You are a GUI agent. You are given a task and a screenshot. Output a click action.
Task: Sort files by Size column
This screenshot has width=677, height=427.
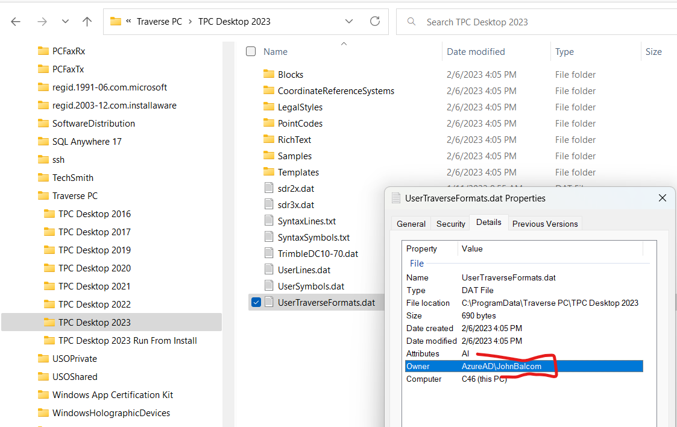coord(653,52)
